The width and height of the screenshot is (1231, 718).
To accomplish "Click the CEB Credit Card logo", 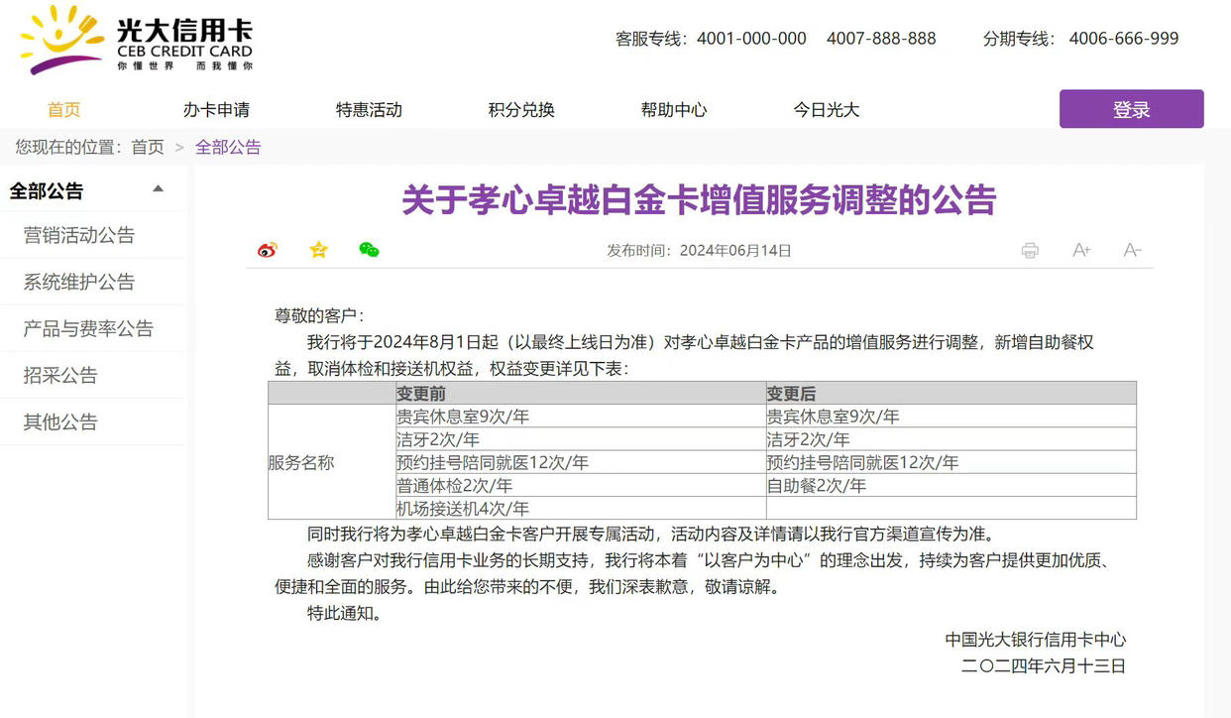I will pos(137,40).
